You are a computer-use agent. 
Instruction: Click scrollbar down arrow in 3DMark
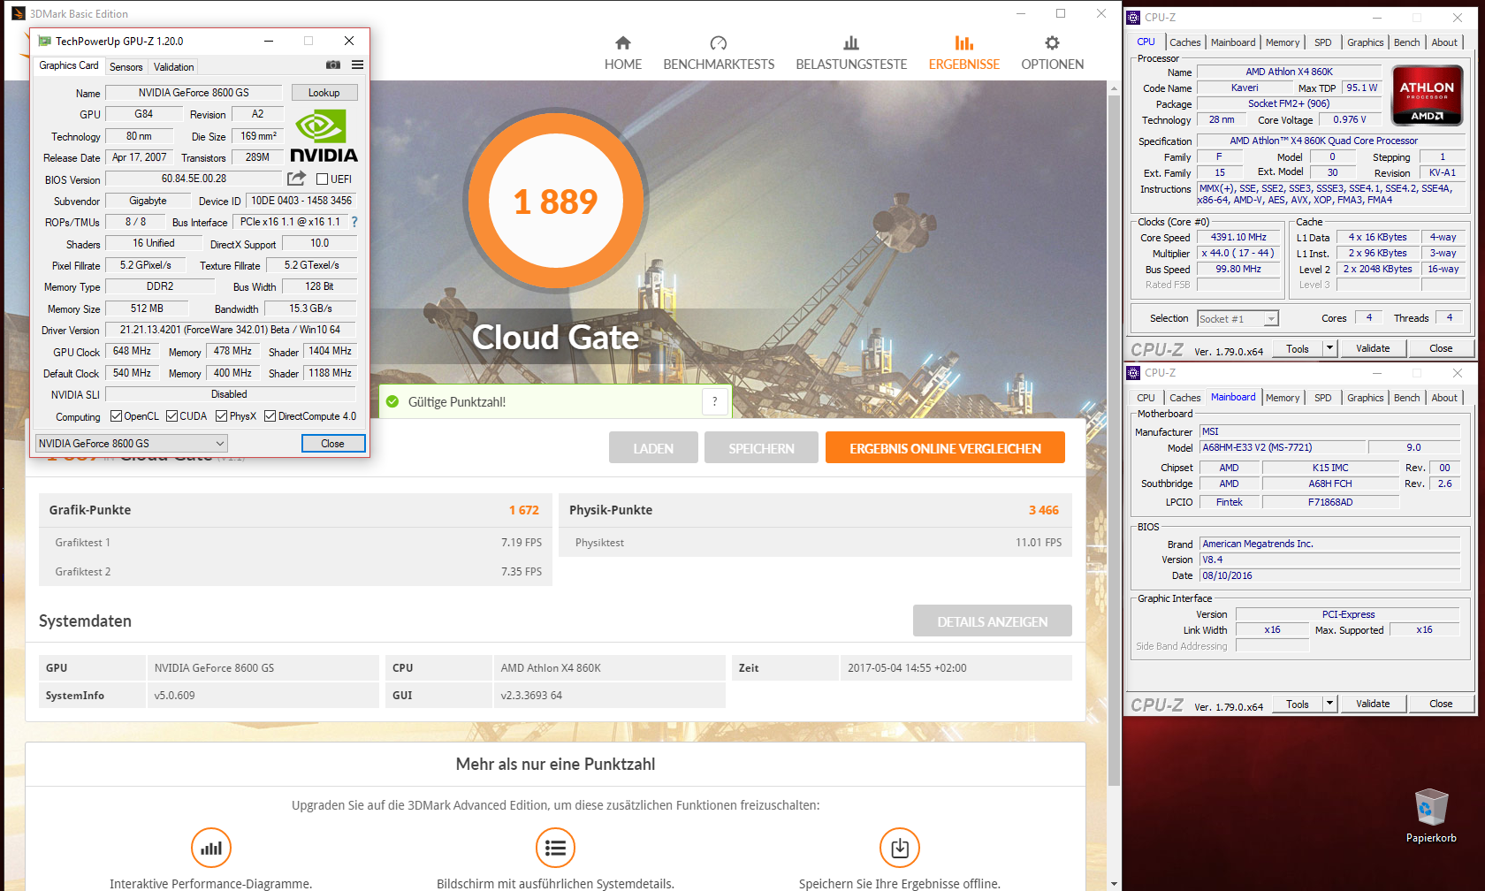(1114, 883)
